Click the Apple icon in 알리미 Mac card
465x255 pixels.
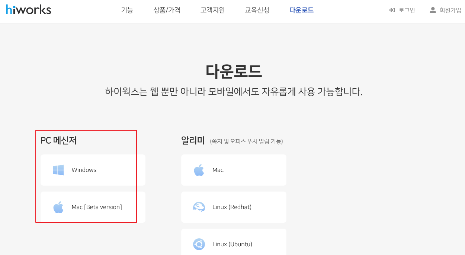coord(199,170)
